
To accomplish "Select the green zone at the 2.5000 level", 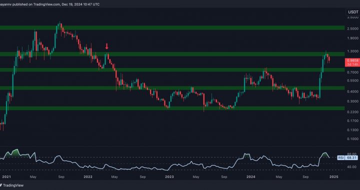I will (172, 28).
